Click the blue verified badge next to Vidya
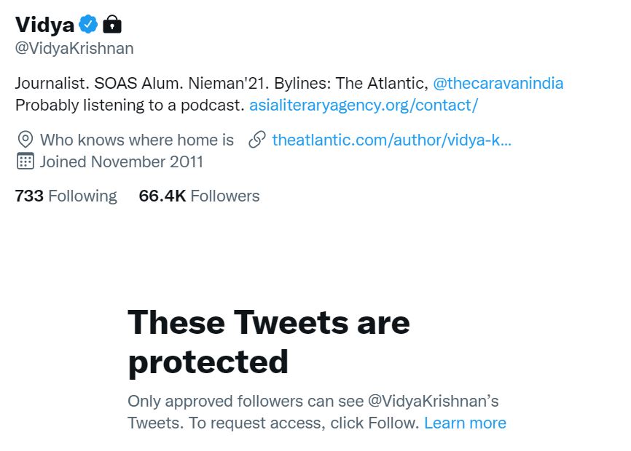This screenshot has width=631, height=451. pyautogui.click(x=88, y=25)
